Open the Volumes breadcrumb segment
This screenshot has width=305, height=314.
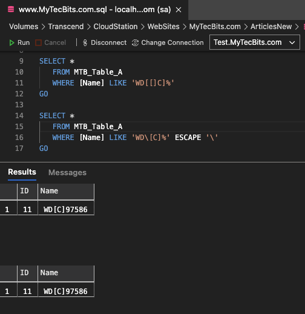tap(24, 27)
